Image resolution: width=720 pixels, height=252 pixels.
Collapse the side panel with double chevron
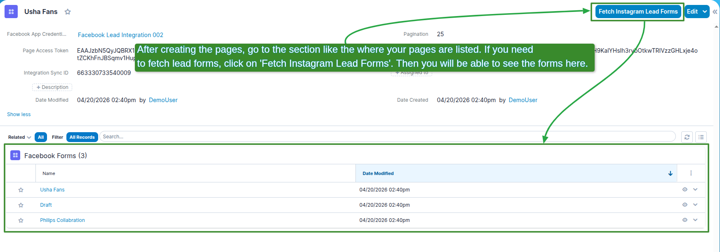point(715,12)
